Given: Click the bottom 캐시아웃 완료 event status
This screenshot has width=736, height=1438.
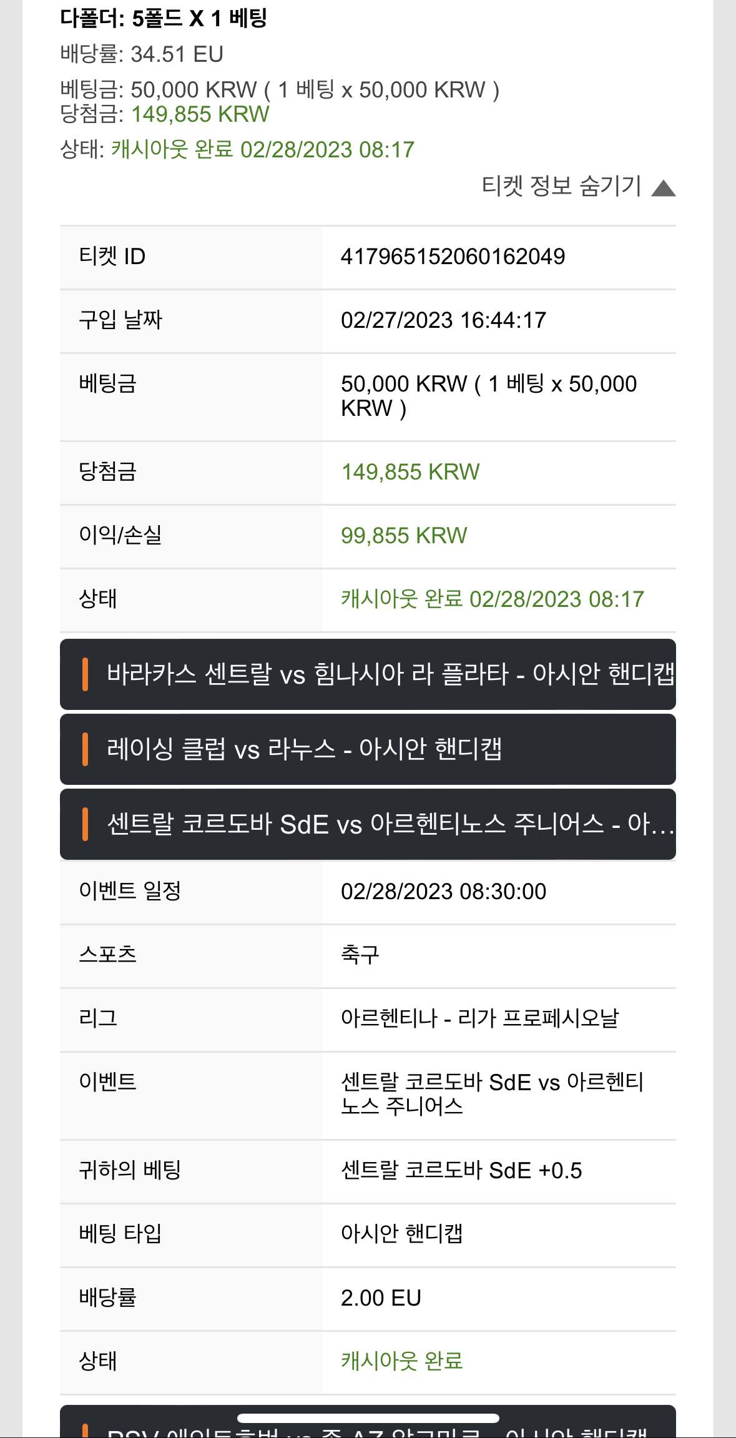Looking at the screenshot, I should pyautogui.click(x=402, y=1361).
